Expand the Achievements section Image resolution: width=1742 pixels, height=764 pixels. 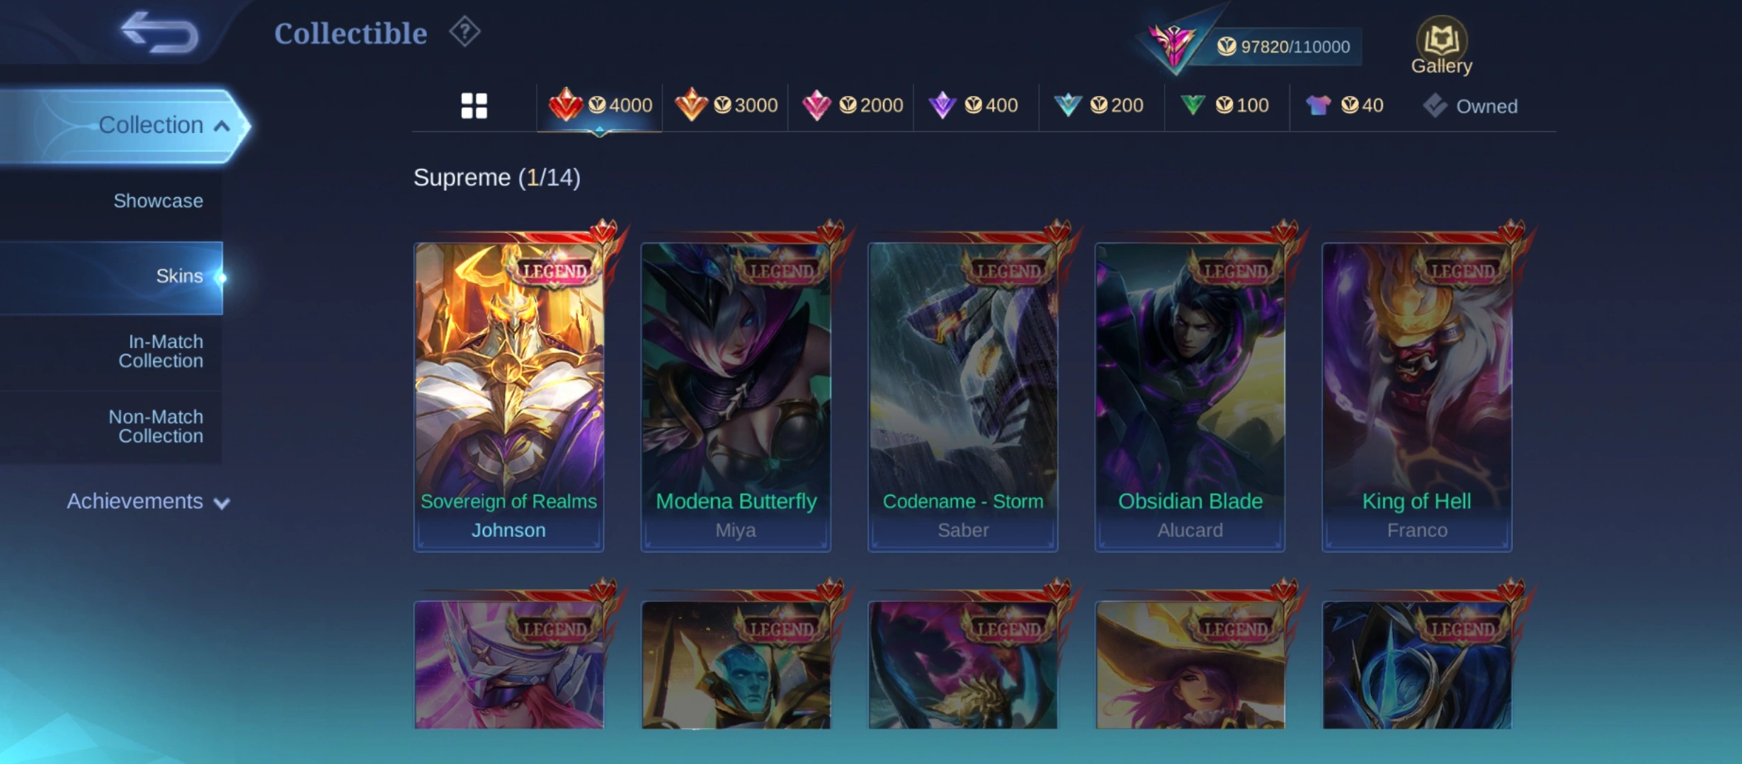coord(148,502)
